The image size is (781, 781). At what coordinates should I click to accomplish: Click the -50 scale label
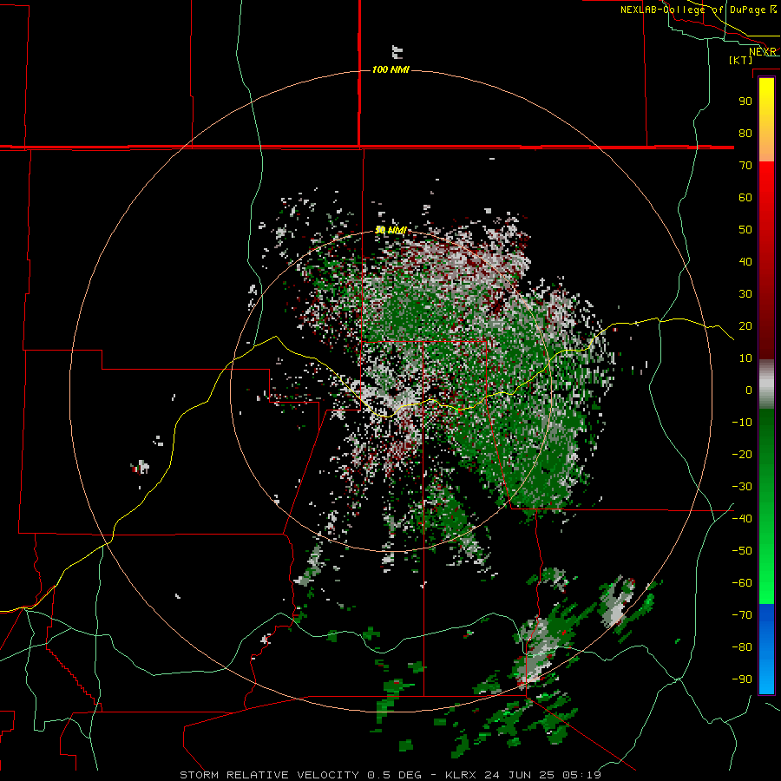click(x=742, y=551)
